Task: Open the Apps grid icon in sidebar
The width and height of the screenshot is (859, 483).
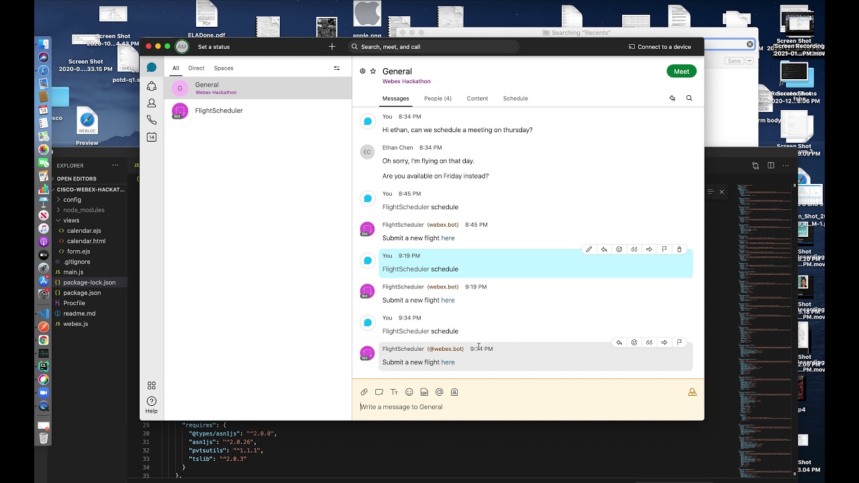Action: (152, 385)
